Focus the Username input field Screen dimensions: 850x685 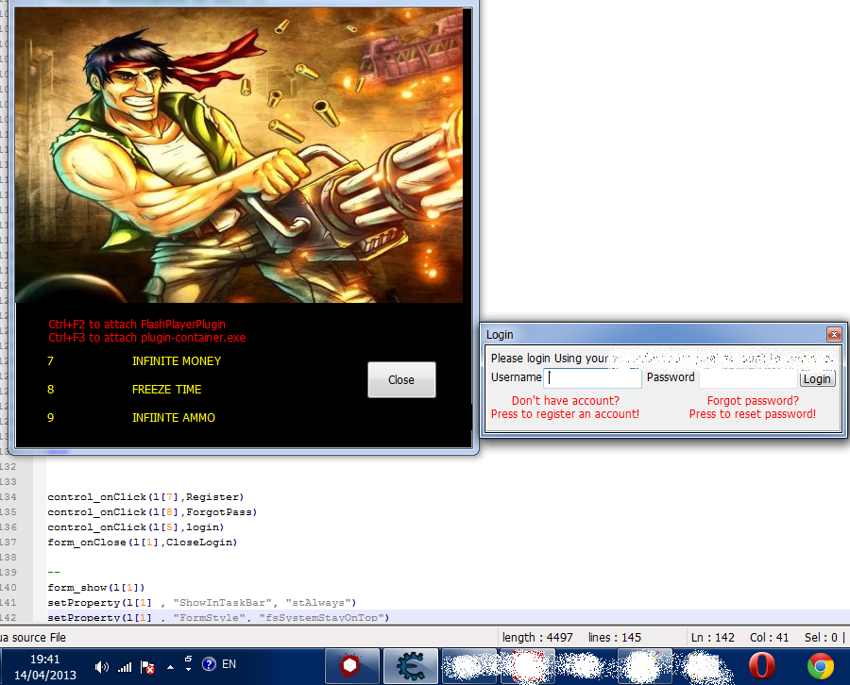click(x=592, y=378)
